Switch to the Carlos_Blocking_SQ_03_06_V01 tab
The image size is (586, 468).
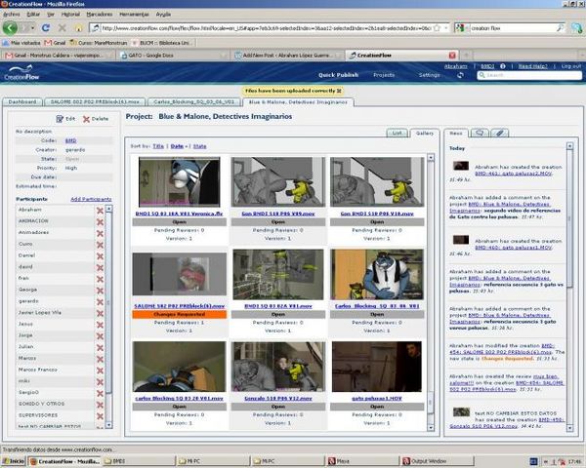(x=194, y=101)
